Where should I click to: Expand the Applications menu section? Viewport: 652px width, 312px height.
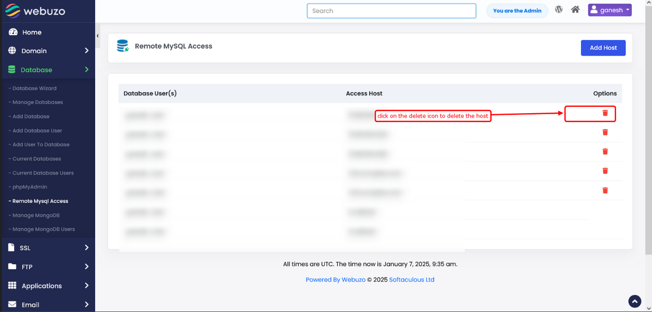pyautogui.click(x=48, y=286)
